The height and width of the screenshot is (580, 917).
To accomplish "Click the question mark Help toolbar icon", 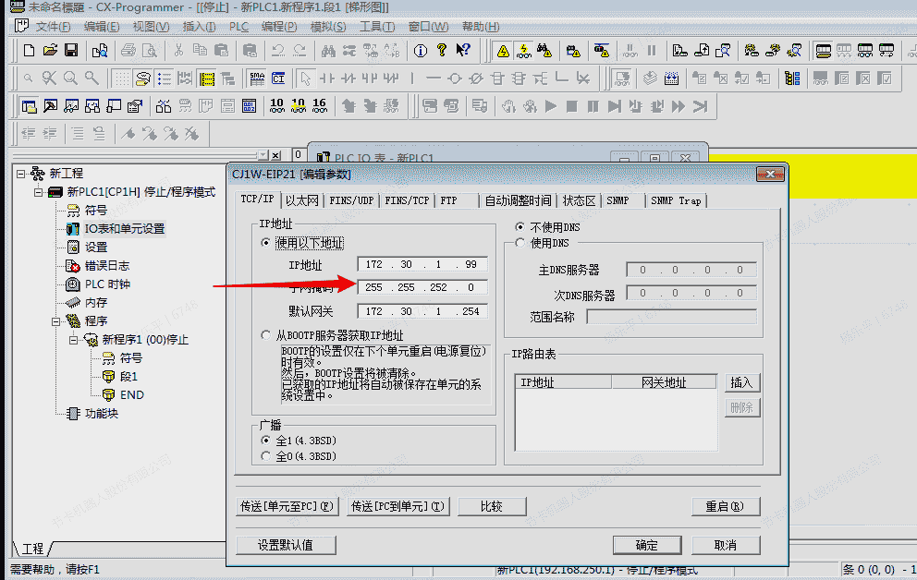I will (x=442, y=50).
